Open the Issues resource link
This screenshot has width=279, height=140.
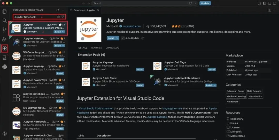234,123
